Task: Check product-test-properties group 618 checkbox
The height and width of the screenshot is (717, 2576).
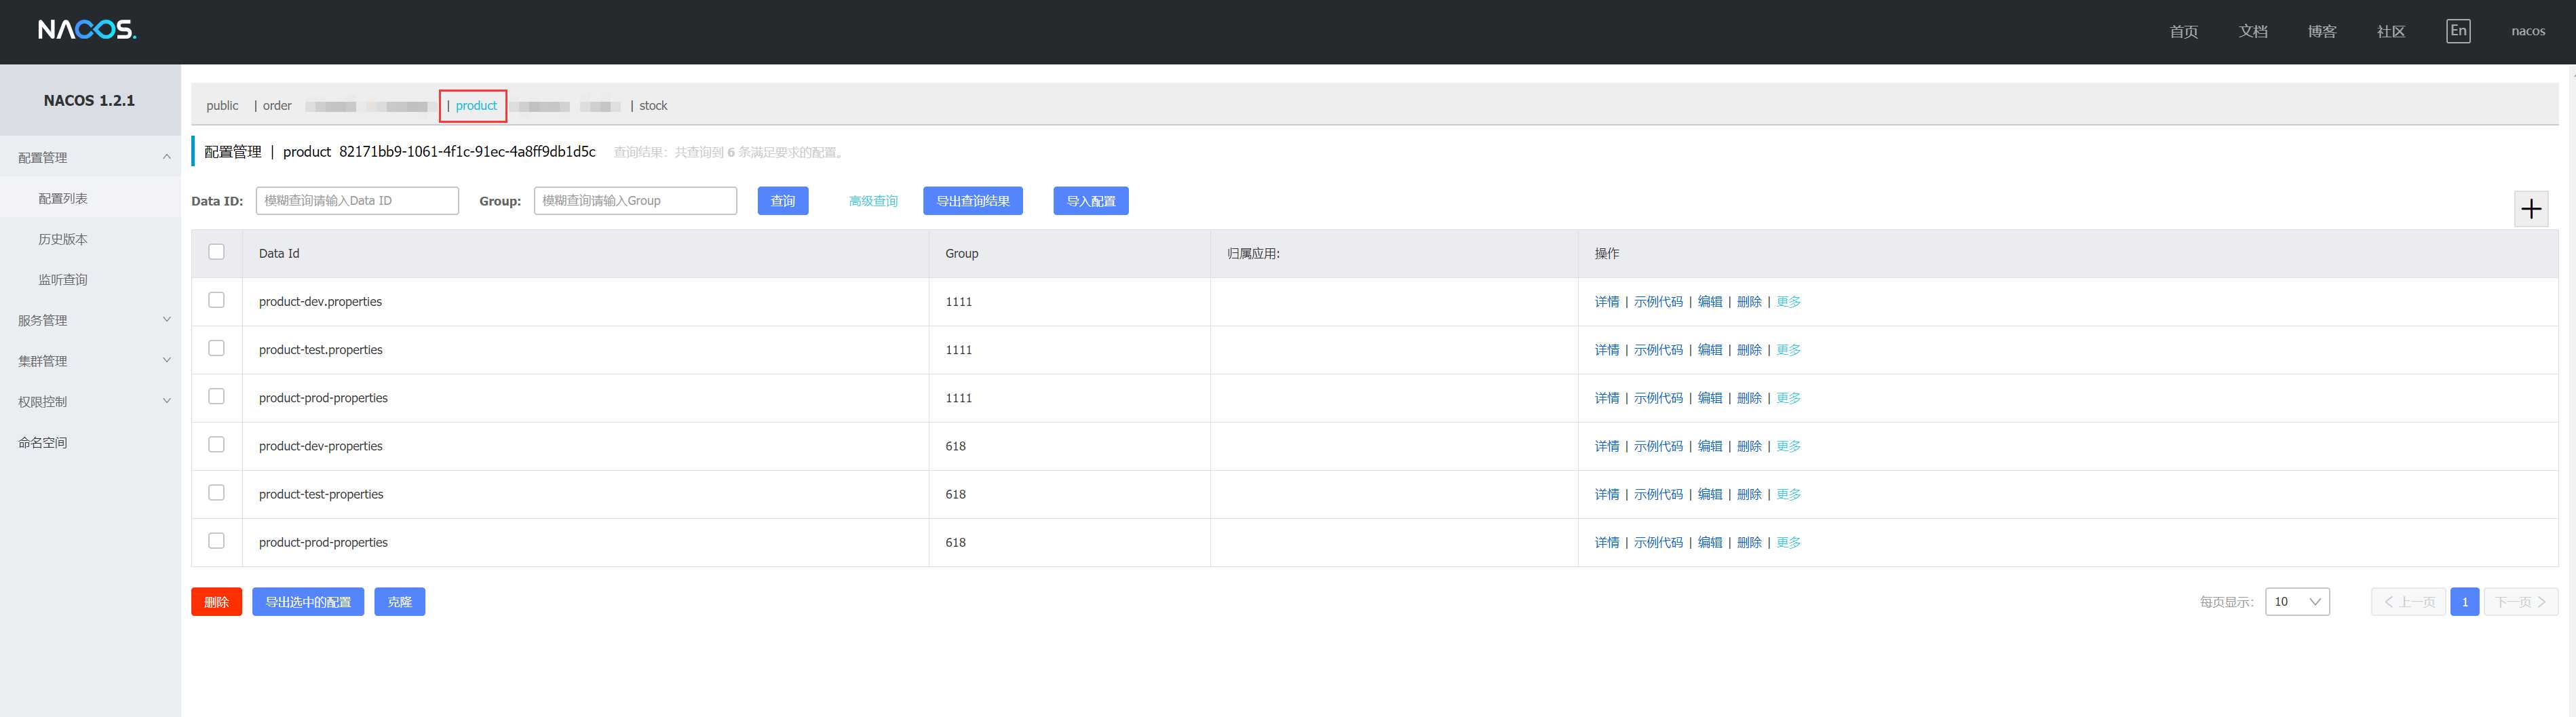Action: coord(216,492)
